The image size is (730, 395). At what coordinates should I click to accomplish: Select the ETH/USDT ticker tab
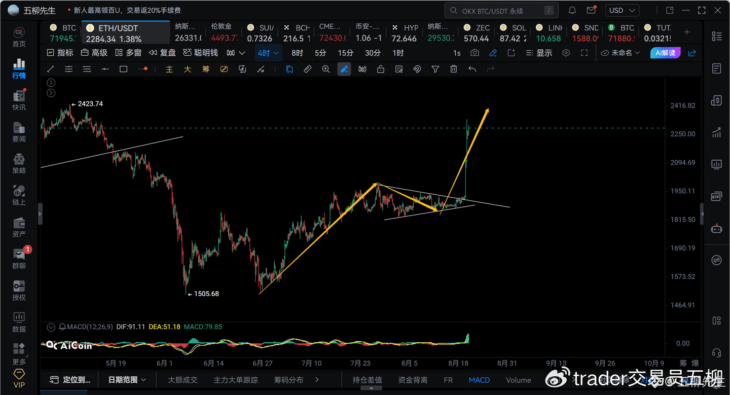pos(126,33)
